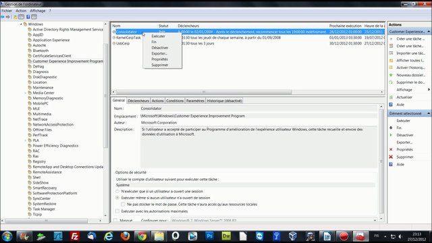This screenshot has width=432, height=243.
Task: Select the Task Manager folder in tree
Action: pos(44,209)
